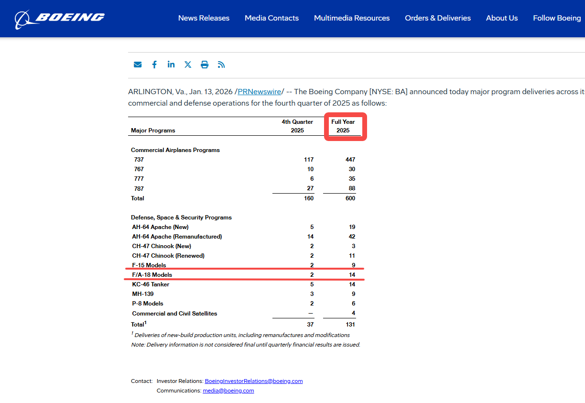
Task: Click the 'P-8 Models' row label
Action: (x=148, y=304)
